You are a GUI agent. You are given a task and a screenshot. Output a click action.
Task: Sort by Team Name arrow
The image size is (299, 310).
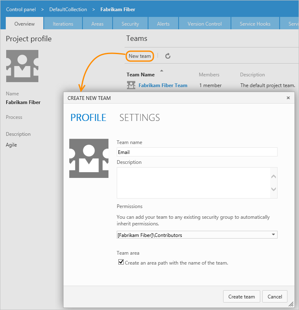(x=162, y=71)
